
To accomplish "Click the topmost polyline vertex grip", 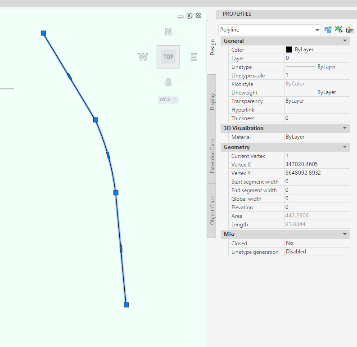I will pyautogui.click(x=44, y=33).
